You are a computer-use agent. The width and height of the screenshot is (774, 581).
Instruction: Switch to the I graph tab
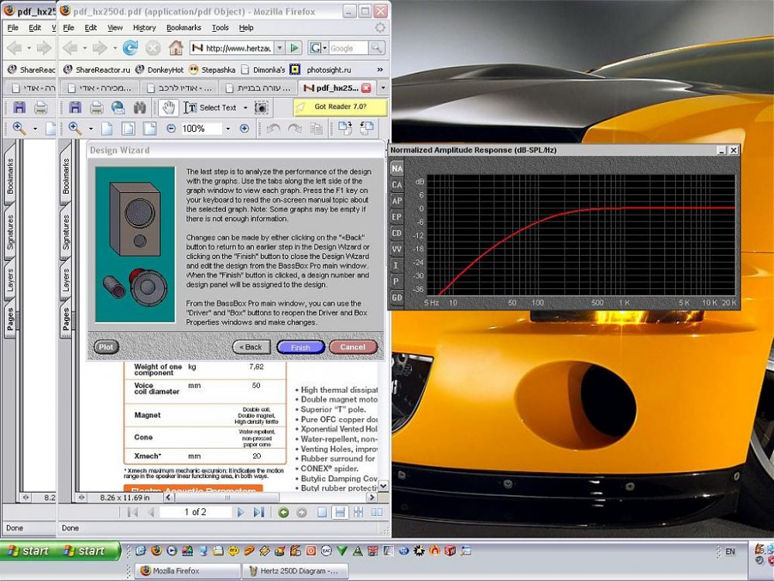397,265
